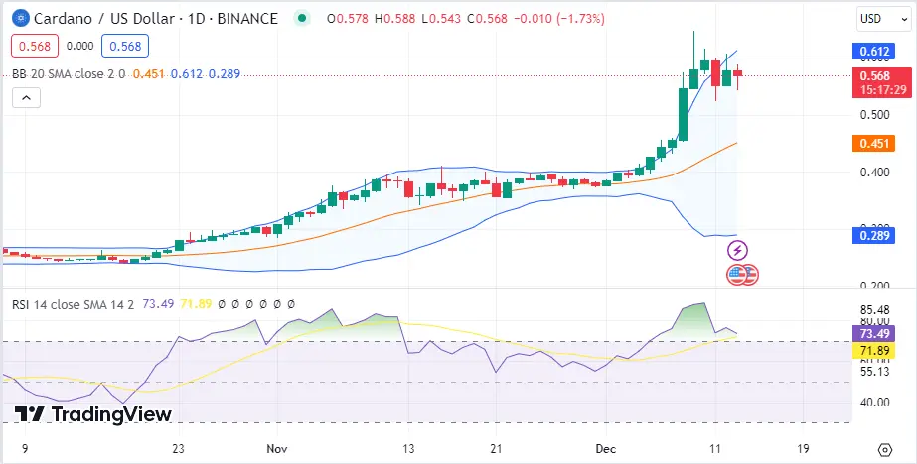This screenshot has width=917, height=464.
Task: Click the market status green dot indicator
Action: 302,18
